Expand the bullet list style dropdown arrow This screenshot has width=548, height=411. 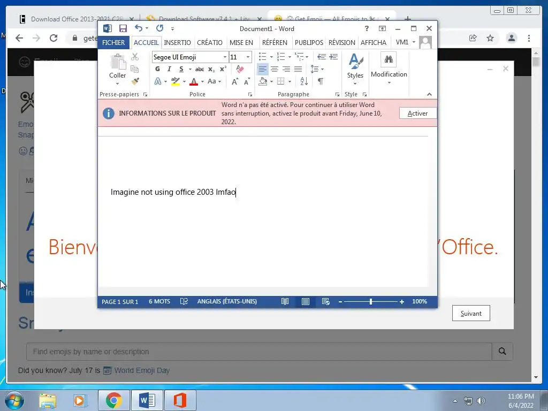271,57
